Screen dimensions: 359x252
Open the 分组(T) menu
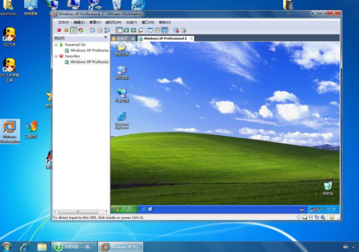click(131, 22)
